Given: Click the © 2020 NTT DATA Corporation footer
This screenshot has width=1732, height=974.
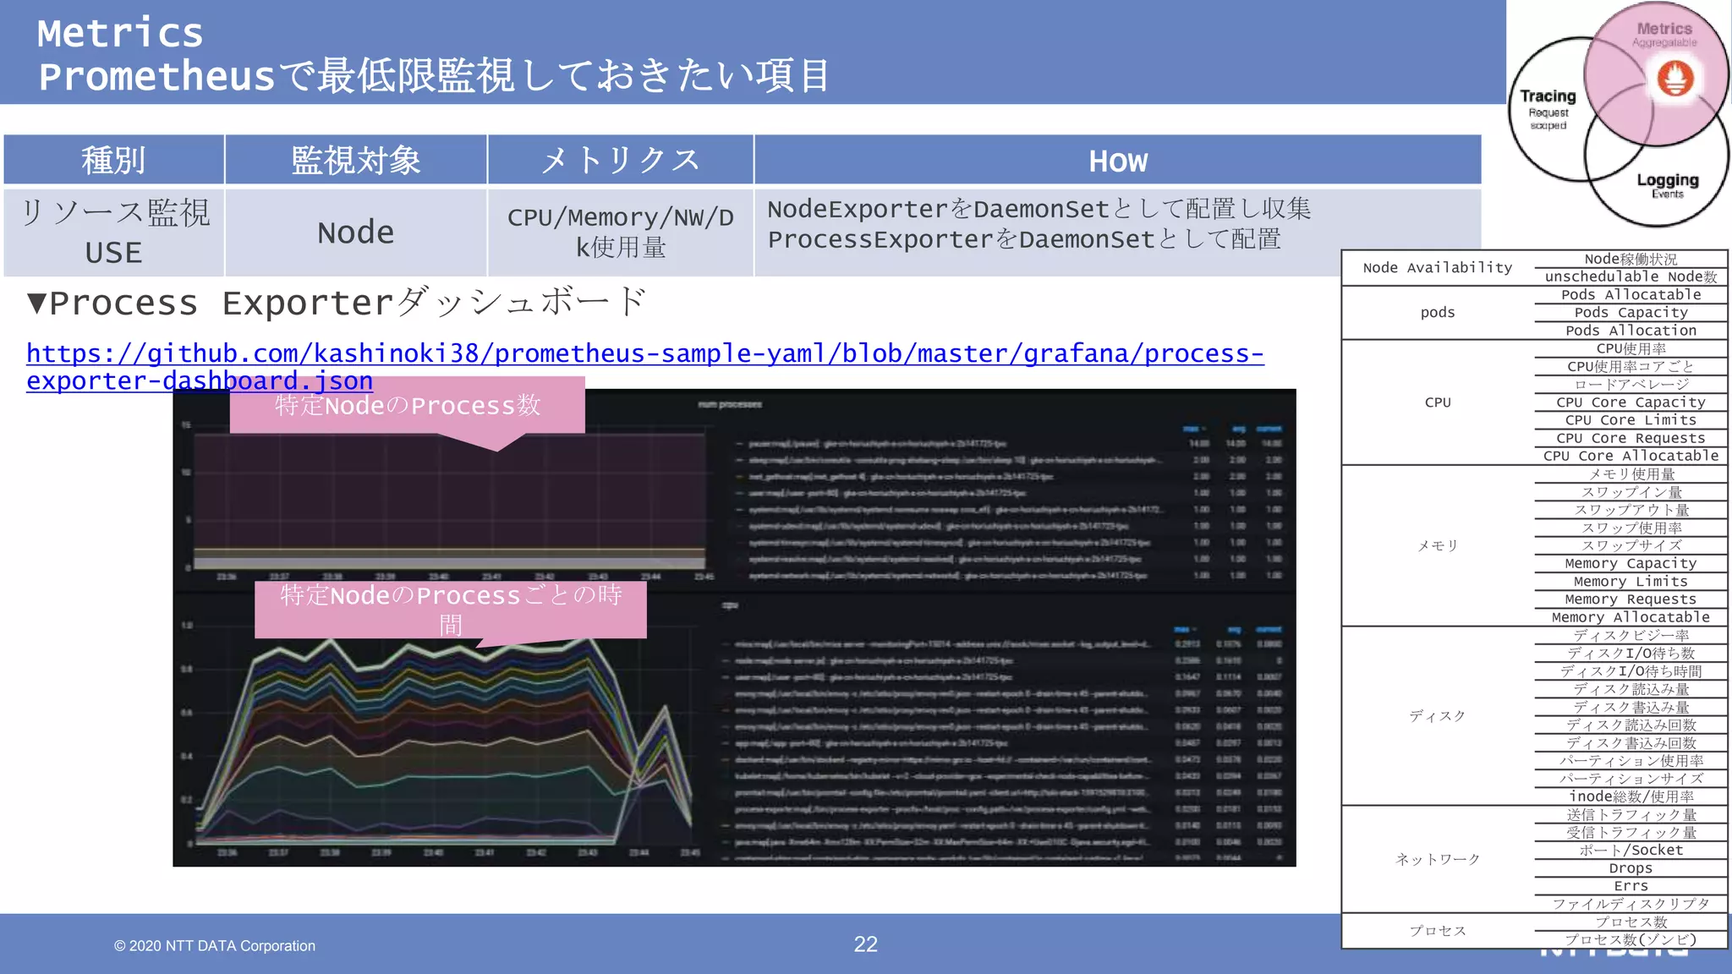Looking at the screenshot, I should coord(215,946).
